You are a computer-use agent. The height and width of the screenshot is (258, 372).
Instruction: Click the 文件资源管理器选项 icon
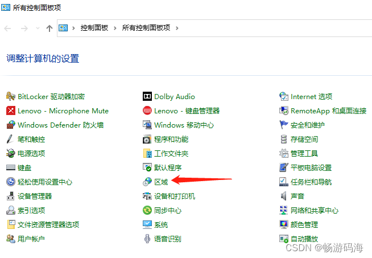(11, 225)
